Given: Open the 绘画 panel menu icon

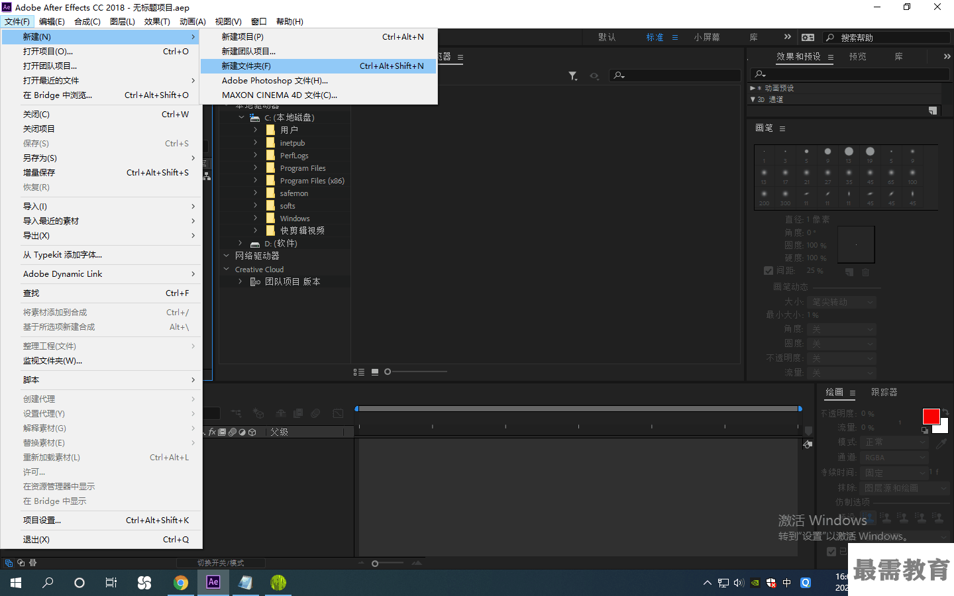Looking at the screenshot, I should pos(853,393).
